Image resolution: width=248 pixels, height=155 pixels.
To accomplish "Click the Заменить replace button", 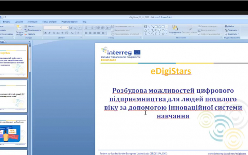I will [232, 30].
